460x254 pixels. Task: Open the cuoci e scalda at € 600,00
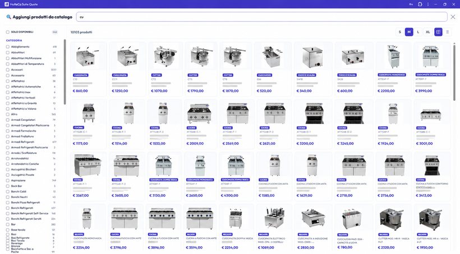click(353, 69)
